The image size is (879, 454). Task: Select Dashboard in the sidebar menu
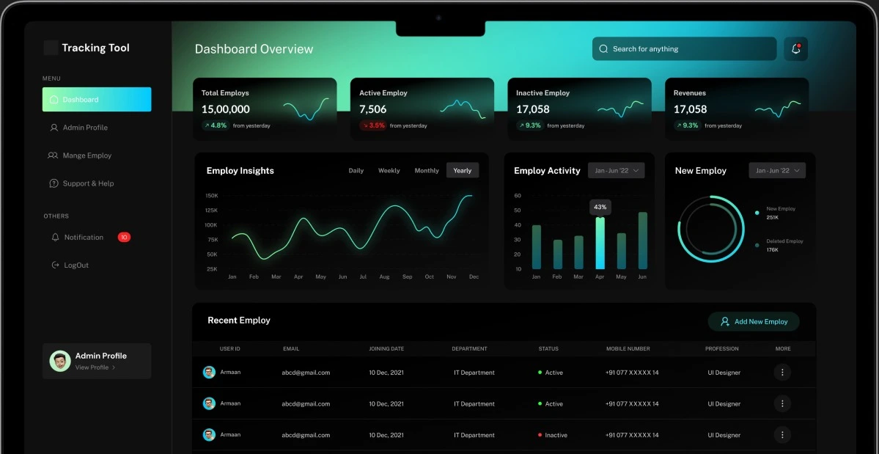pos(97,100)
